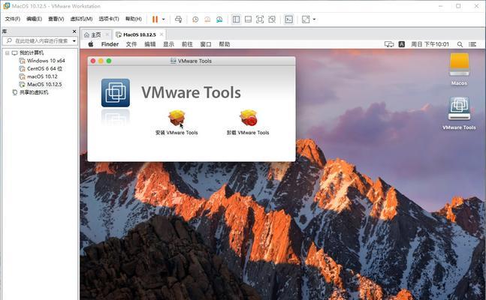Image resolution: width=486 pixels, height=300 pixels.
Task: Open the stretch display dropdown arrow
Action: (314, 19)
